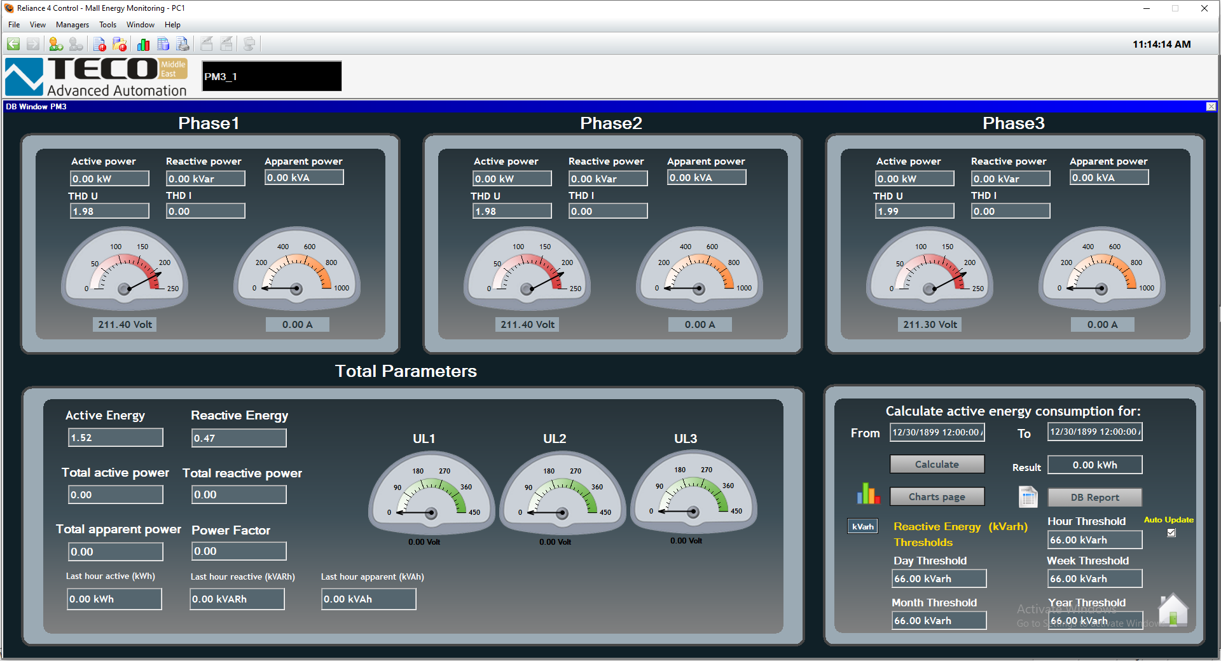Open the Window menu

click(140, 25)
